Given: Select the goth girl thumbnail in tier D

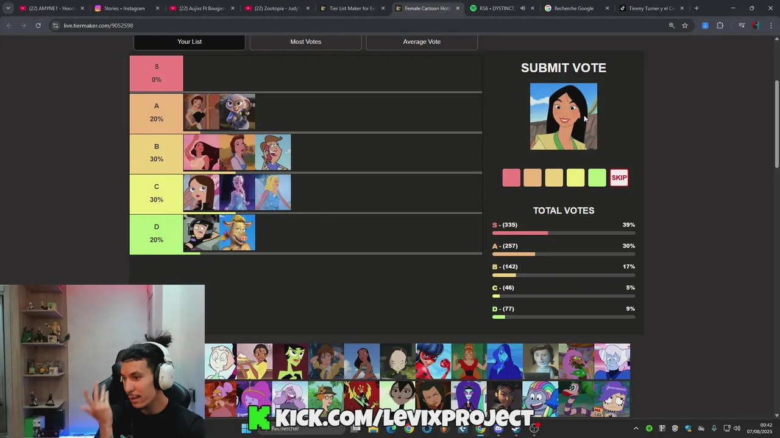Looking at the screenshot, I should tap(201, 233).
